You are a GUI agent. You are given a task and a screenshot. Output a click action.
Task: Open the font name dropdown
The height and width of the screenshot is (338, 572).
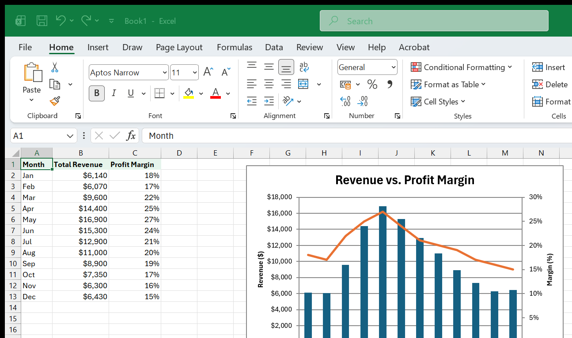165,73
